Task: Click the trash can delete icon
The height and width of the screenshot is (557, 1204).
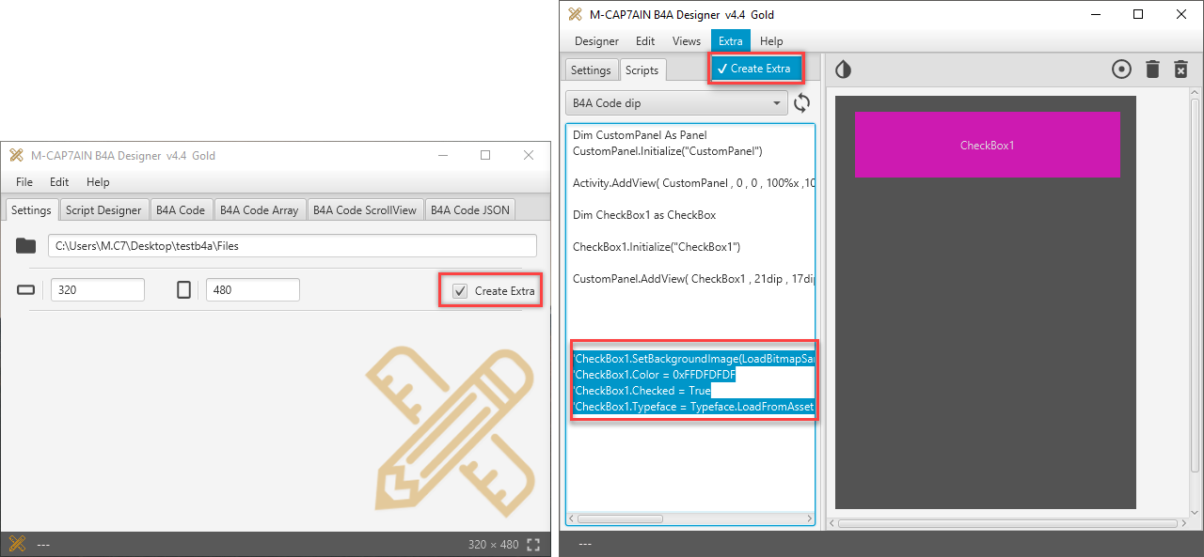Action: (x=1152, y=70)
